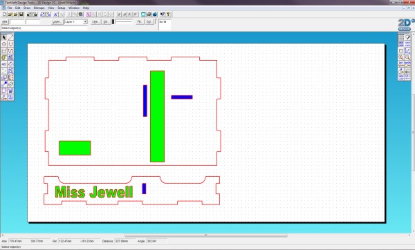The image size is (415, 250).
Task: Open the Help menu
Action: tap(86, 8)
